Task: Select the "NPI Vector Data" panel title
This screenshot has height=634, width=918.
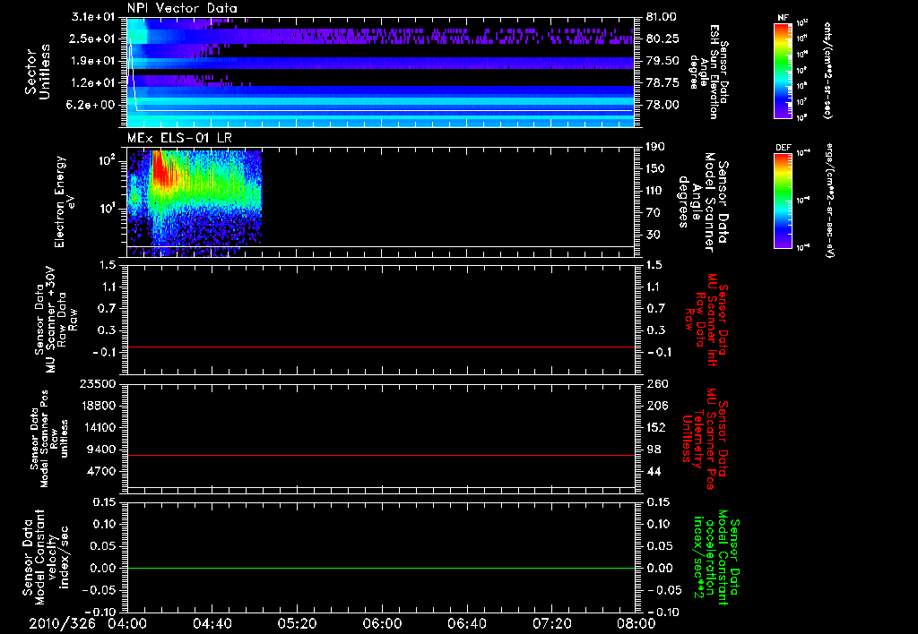Action: pos(182,8)
